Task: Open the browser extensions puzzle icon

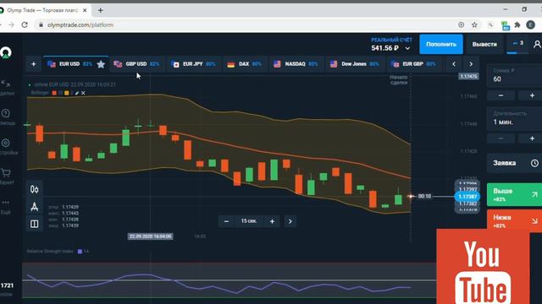Action: pos(517,24)
